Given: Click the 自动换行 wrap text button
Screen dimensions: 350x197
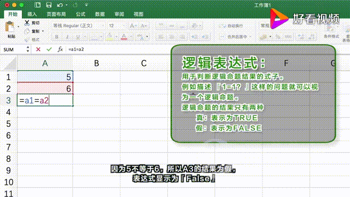Looking at the screenshot, I should (231, 26).
